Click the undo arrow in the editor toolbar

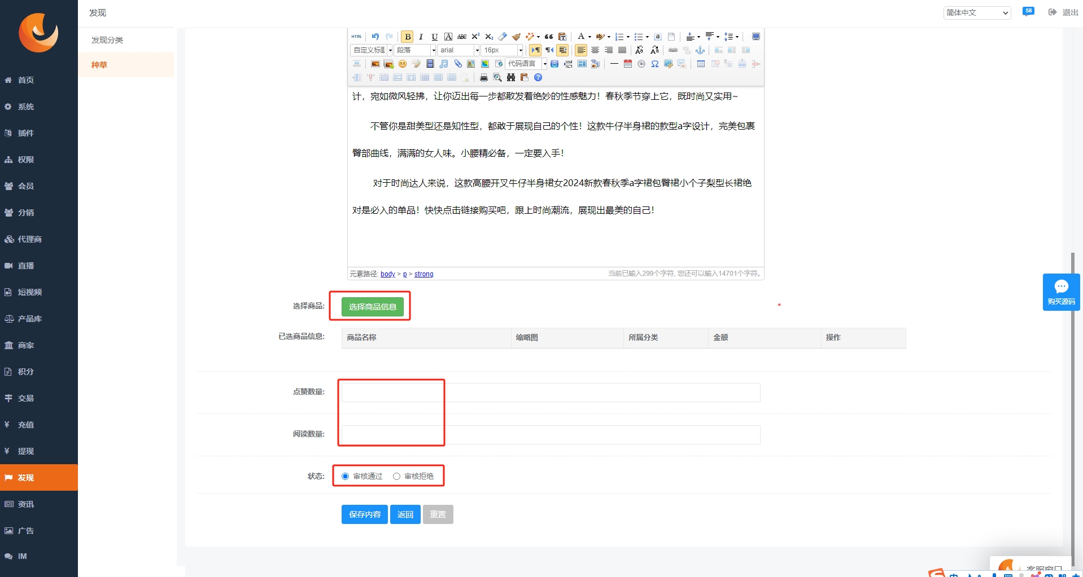coord(375,37)
